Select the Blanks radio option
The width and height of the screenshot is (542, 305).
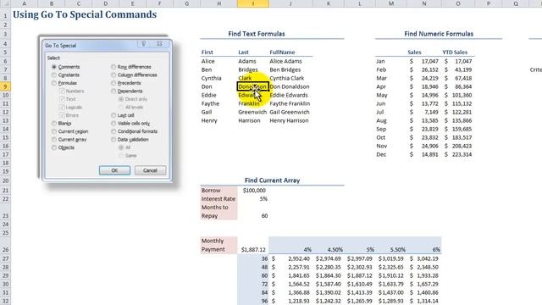point(62,123)
